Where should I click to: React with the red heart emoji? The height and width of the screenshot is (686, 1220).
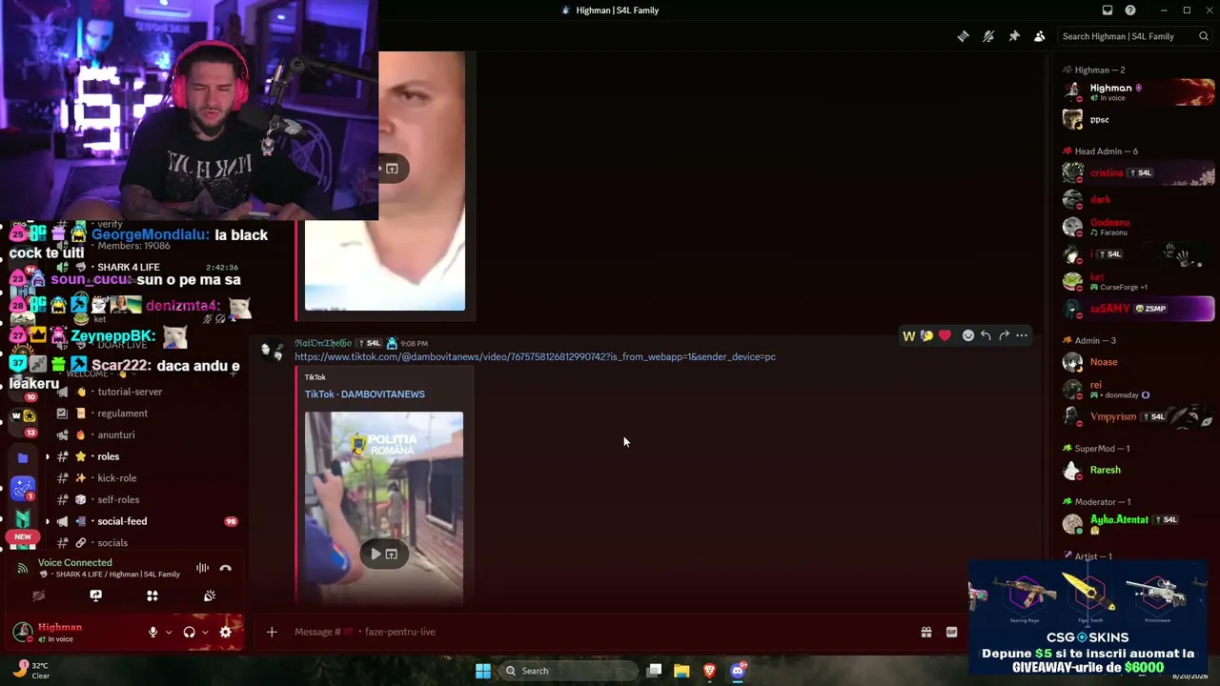pyautogui.click(x=945, y=335)
